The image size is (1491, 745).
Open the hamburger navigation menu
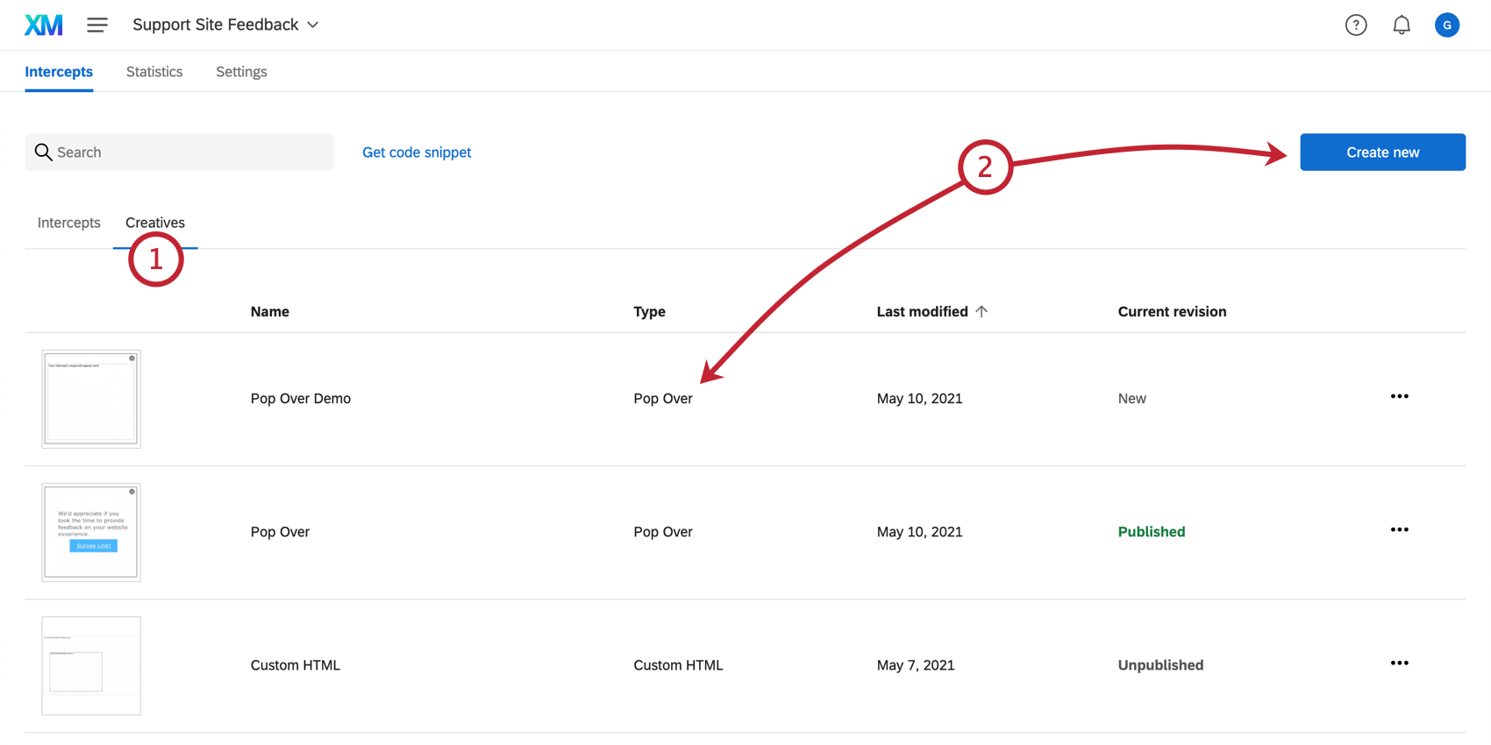tap(97, 25)
